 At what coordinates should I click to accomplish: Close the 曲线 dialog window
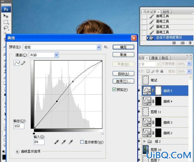click(134, 38)
